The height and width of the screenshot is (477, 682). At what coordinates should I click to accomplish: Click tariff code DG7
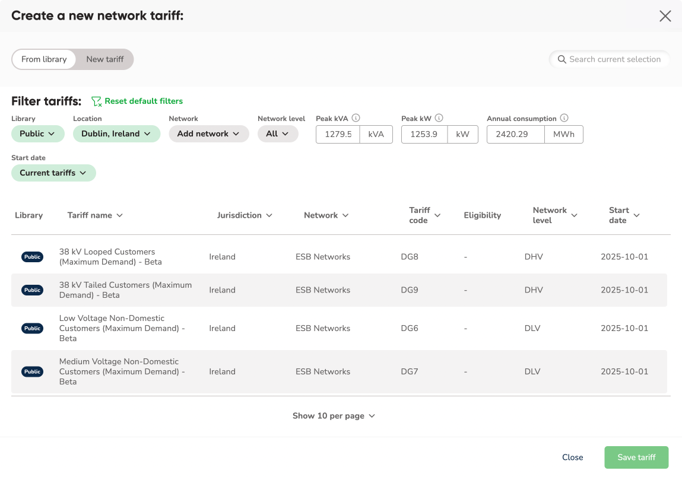(x=410, y=372)
